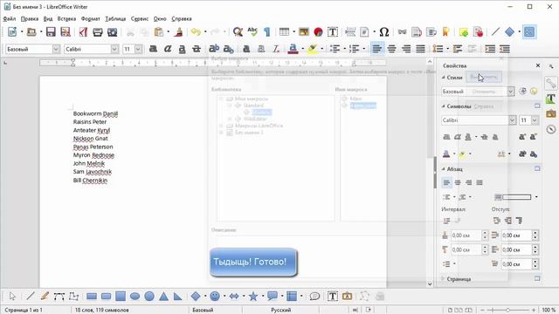Image resolution: width=559 pixels, height=314 pixels.
Task: Click the 100% zoom level in status bar
Action: pos(549,311)
